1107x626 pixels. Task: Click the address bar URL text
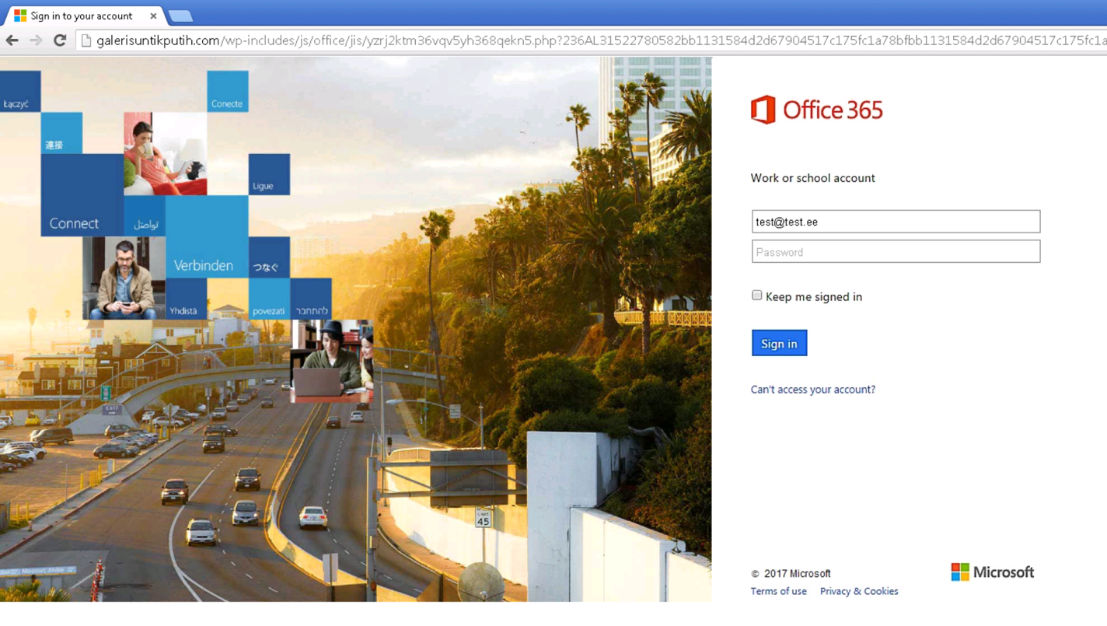[x=601, y=40]
